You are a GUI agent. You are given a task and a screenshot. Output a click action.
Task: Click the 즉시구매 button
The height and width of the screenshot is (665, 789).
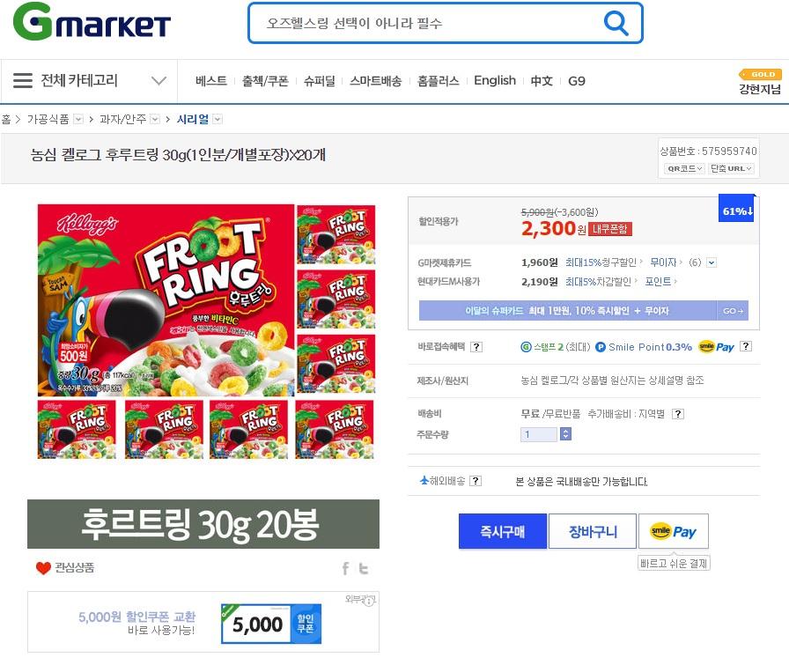pos(502,531)
